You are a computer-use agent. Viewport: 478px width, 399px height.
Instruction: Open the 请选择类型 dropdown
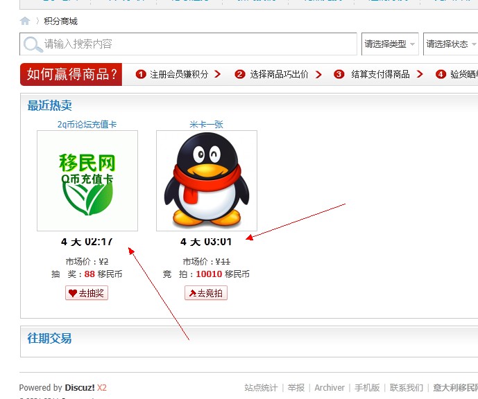[x=390, y=44]
